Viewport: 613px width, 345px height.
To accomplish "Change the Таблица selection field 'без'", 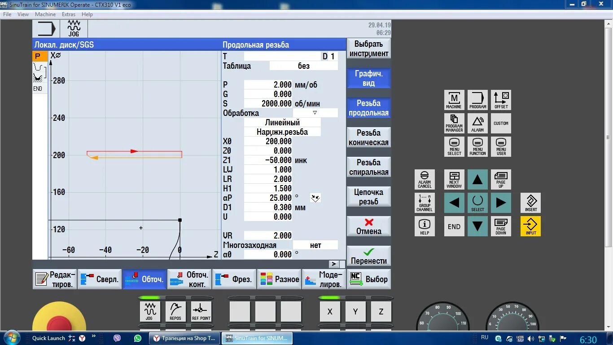I will (303, 66).
